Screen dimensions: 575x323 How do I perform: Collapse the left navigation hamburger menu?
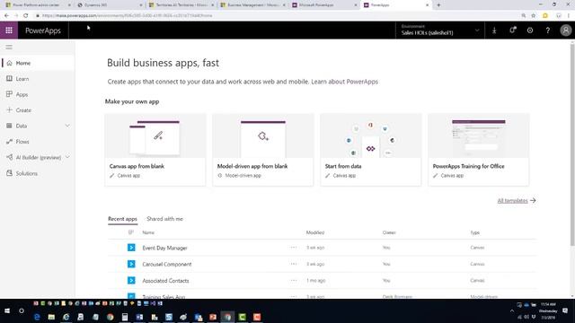(x=9, y=48)
